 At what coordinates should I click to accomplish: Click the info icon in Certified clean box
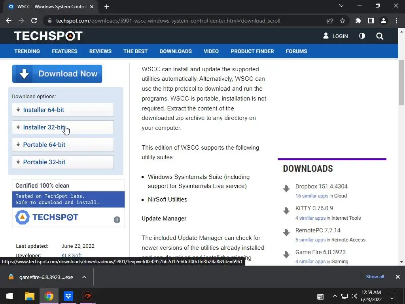117,219
